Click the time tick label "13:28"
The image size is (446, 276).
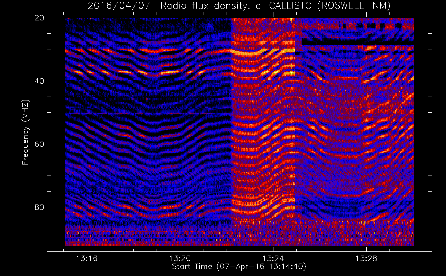tap(366, 259)
